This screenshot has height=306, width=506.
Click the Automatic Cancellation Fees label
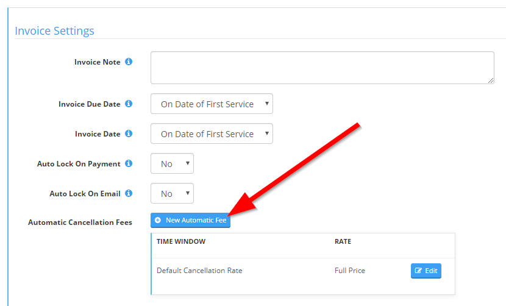(x=80, y=222)
